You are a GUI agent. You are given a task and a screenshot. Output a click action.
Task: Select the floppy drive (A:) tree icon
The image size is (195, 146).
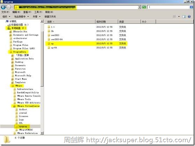tap(9, 25)
